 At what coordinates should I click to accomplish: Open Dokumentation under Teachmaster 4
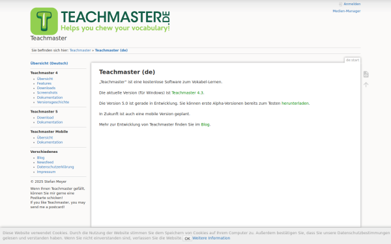click(x=50, y=98)
